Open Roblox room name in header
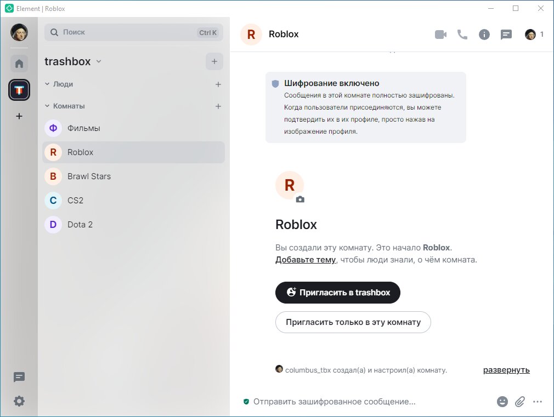Screen dimensions: 554x417 click(284, 35)
